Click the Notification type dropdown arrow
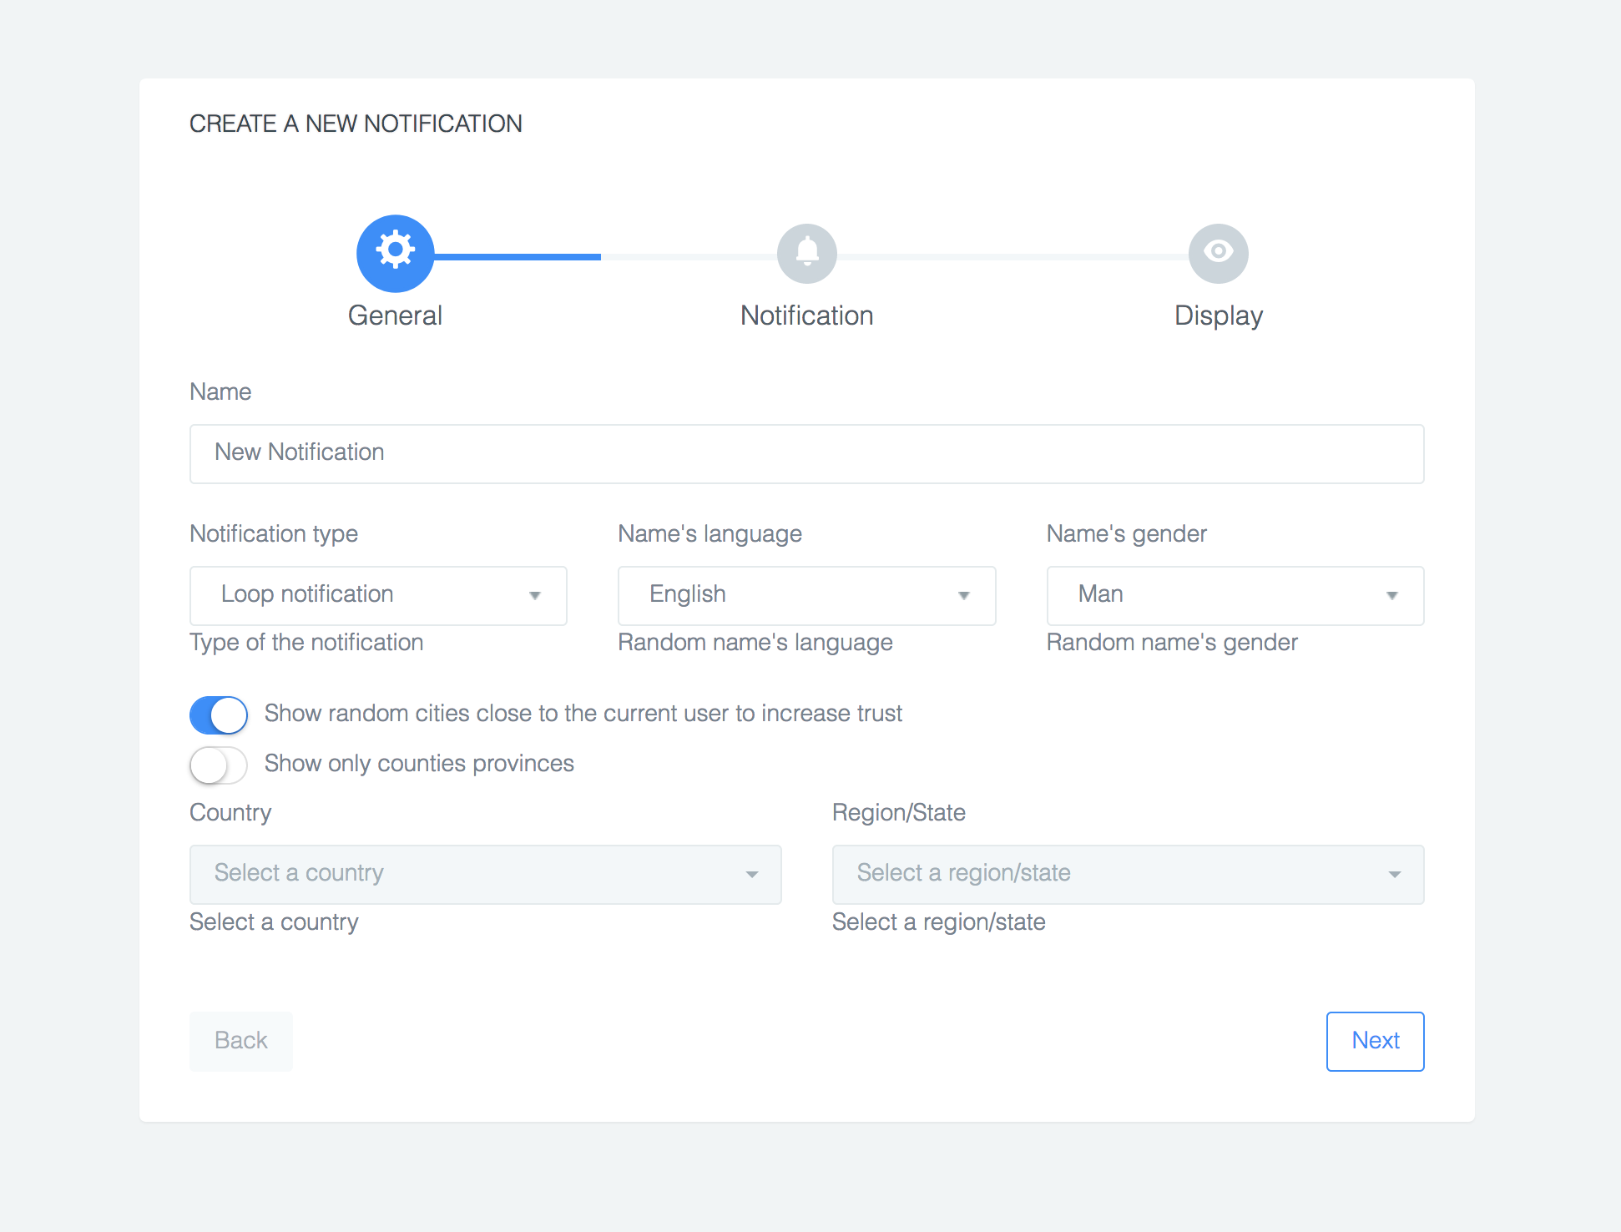The width and height of the screenshot is (1621, 1232). tap(535, 595)
